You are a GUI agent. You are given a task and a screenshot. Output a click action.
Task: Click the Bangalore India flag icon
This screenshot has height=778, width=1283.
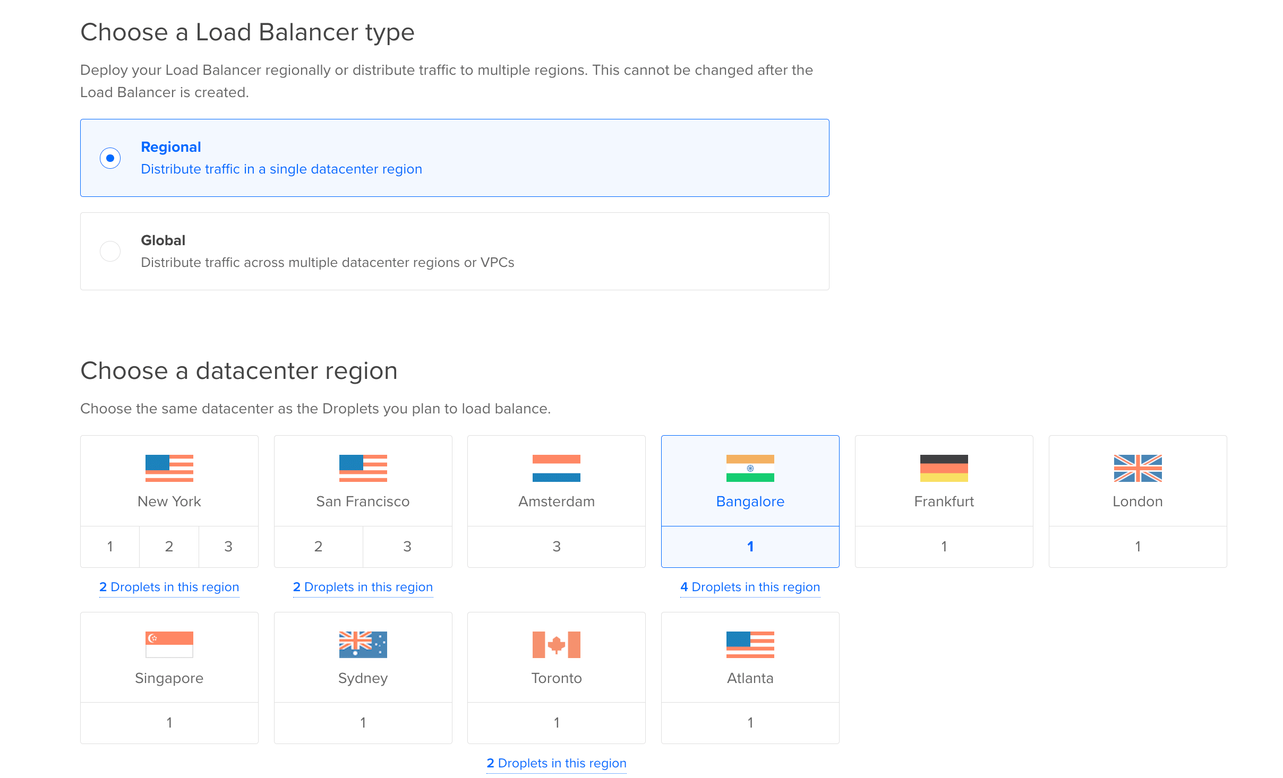pyautogui.click(x=750, y=468)
